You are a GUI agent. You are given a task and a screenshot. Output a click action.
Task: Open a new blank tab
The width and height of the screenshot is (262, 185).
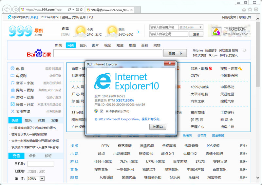[137, 10]
